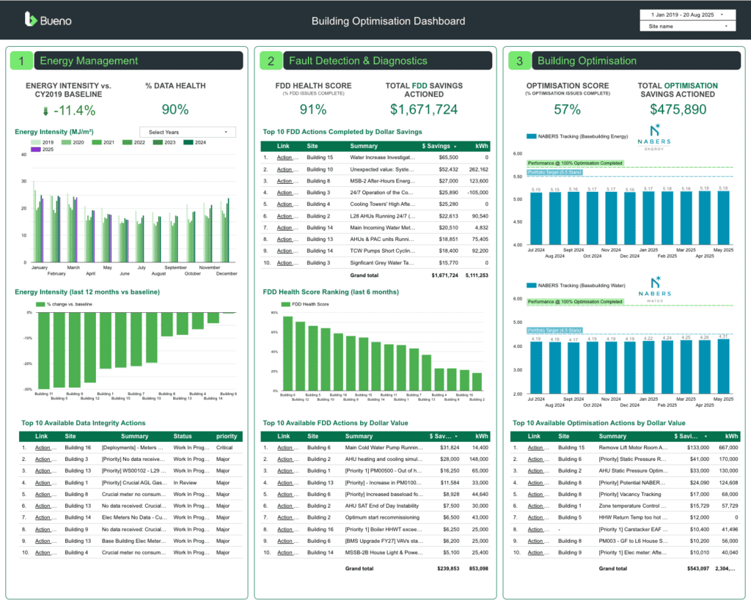Expand the Select Years dropdown
The height and width of the screenshot is (606, 751).
pyautogui.click(x=188, y=132)
